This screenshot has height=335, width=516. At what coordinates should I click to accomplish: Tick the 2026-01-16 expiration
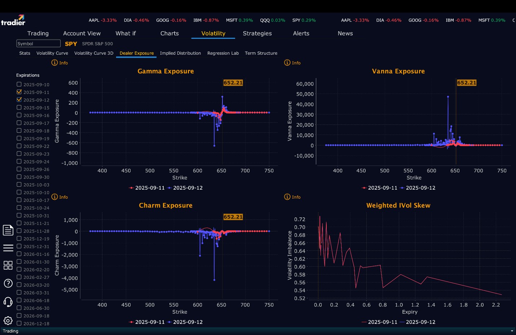pos(19,254)
